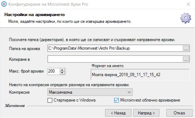Cancel setup with Отказ button
The height and width of the screenshot is (118, 195).
point(179,113)
